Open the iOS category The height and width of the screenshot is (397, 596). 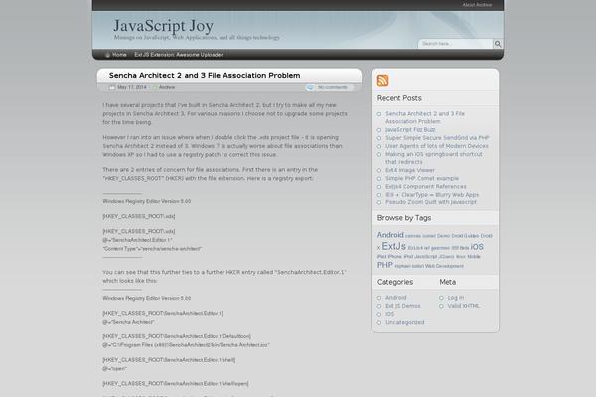pyautogui.click(x=390, y=314)
